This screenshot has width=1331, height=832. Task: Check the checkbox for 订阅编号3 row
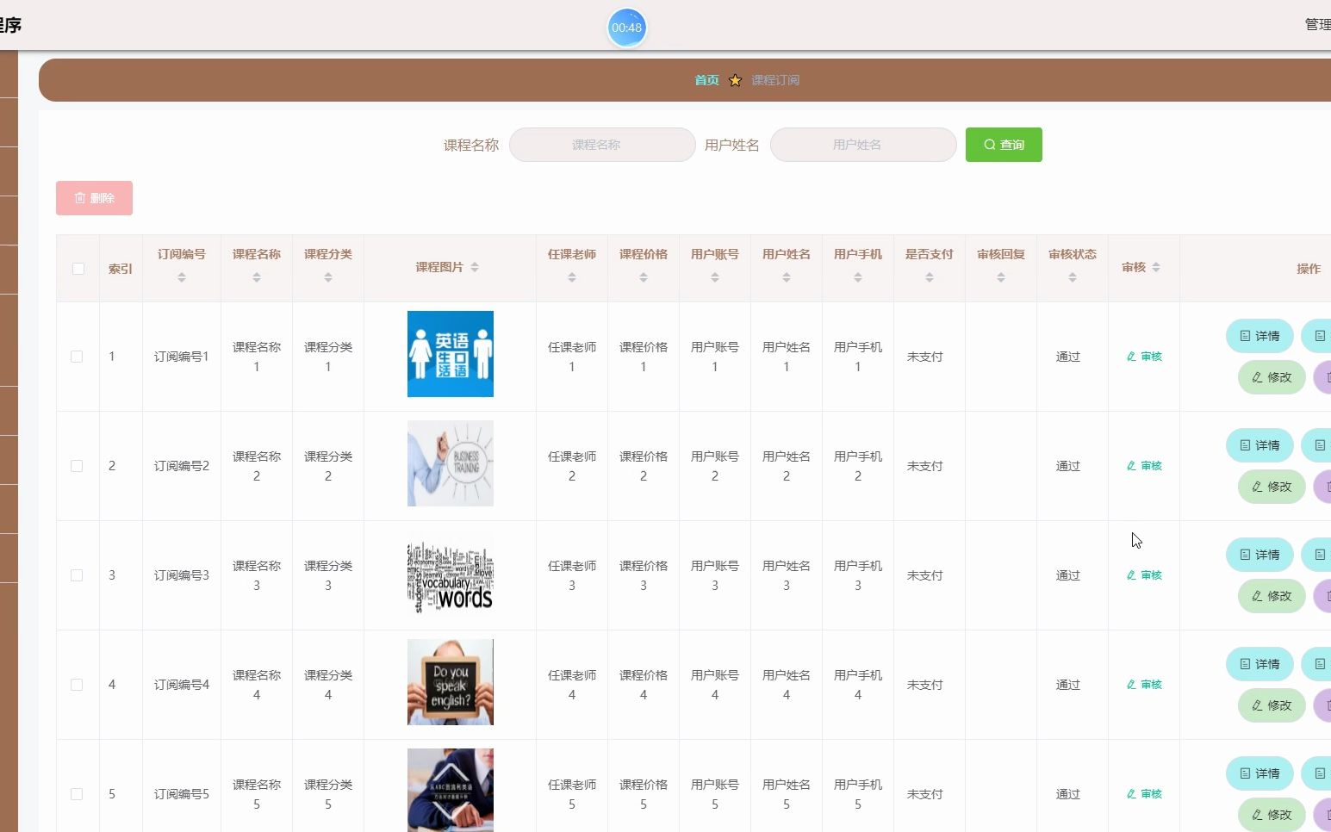pyautogui.click(x=77, y=574)
